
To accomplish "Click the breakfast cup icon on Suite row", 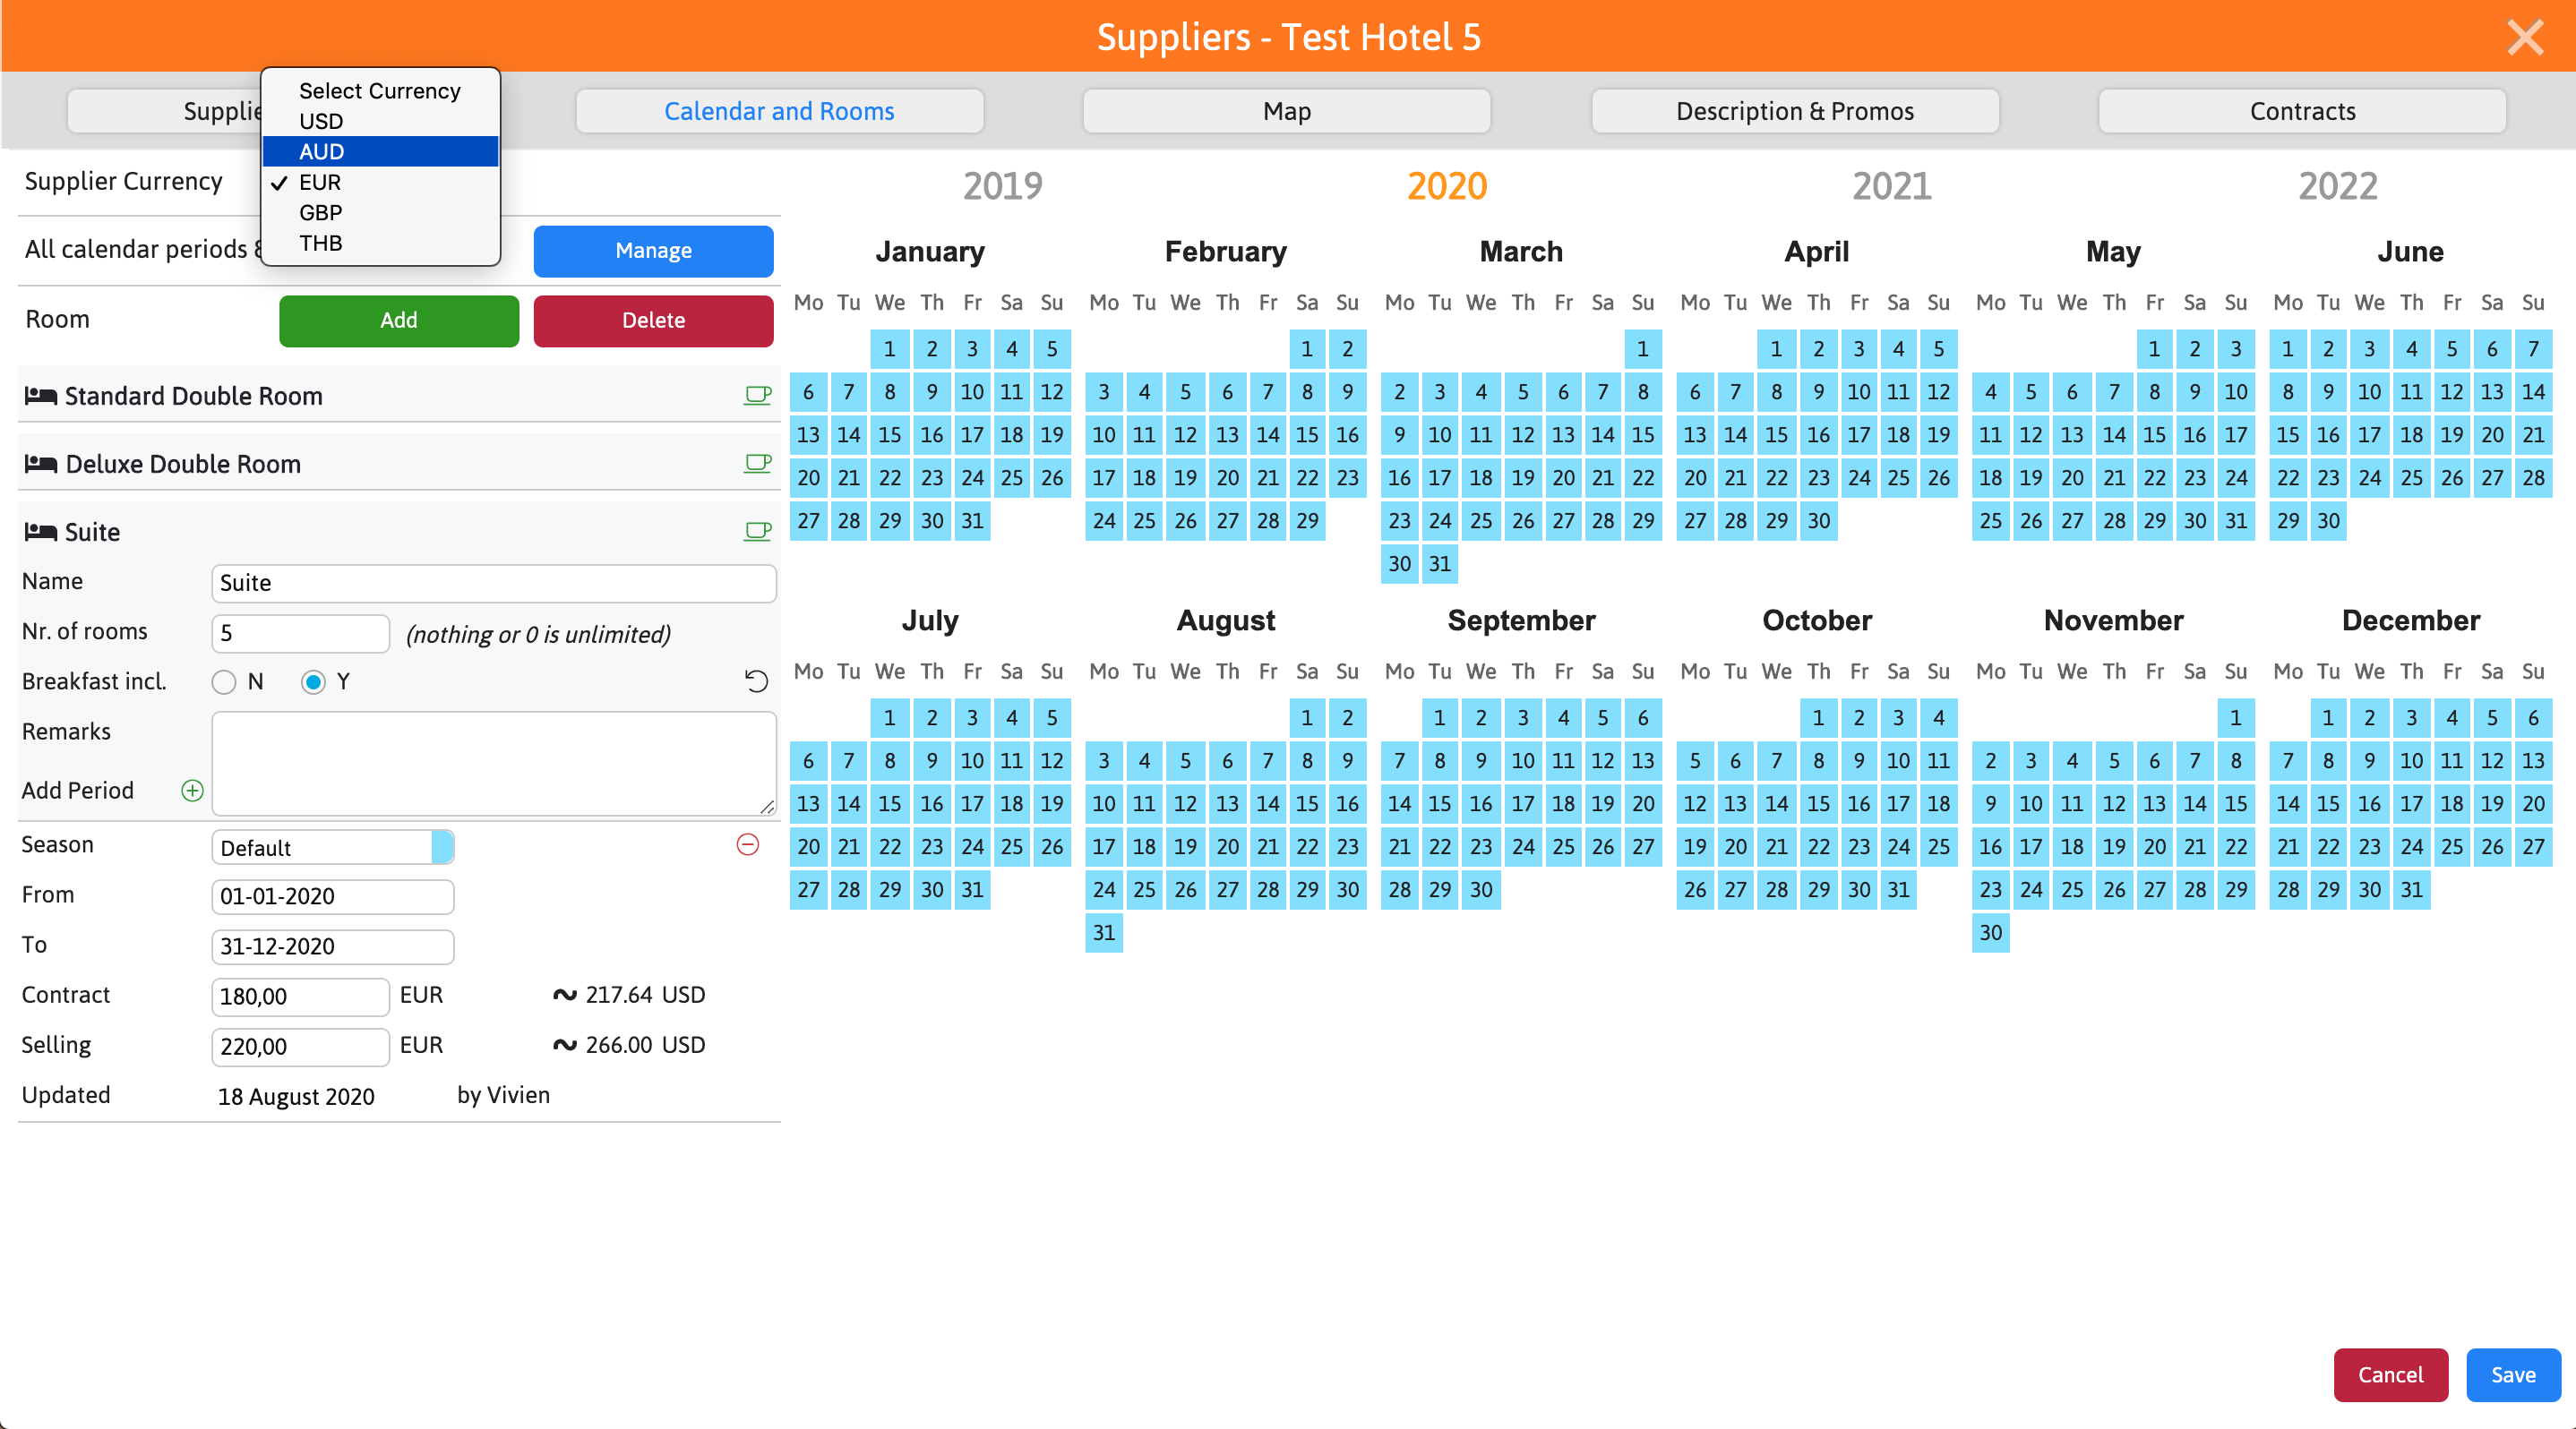I will tap(758, 532).
